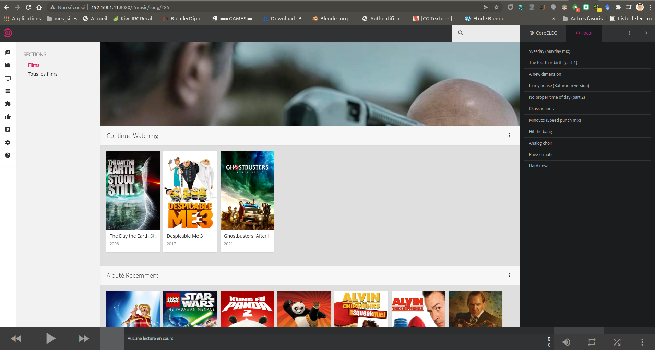This screenshot has width=655, height=350.
Task: Open the Playlists clipboard icon
Action: click(x=8, y=129)
